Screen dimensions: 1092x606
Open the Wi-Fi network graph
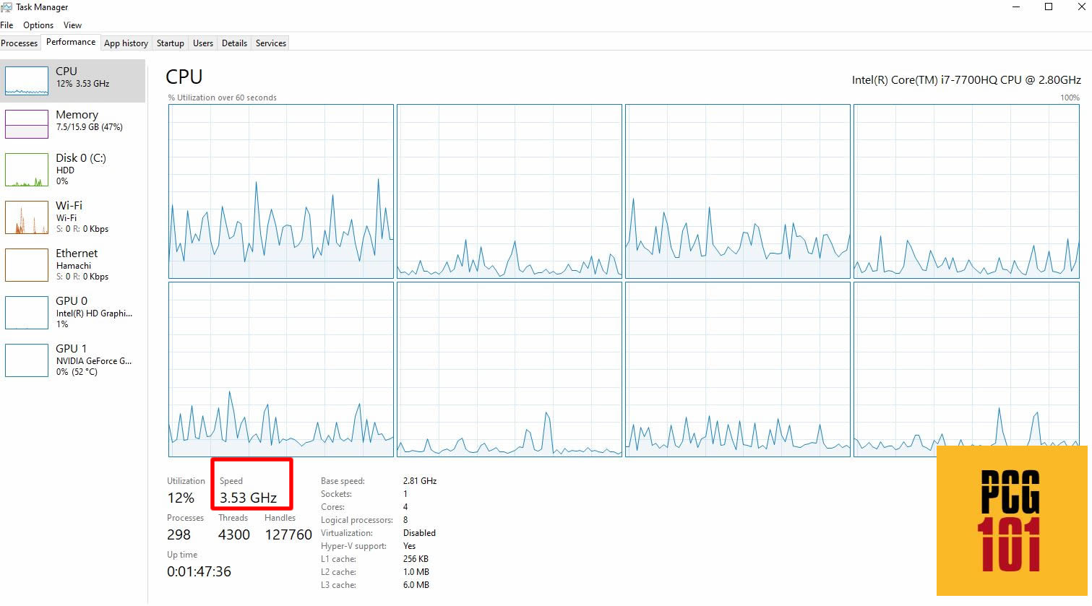click(x=72, y=217)
